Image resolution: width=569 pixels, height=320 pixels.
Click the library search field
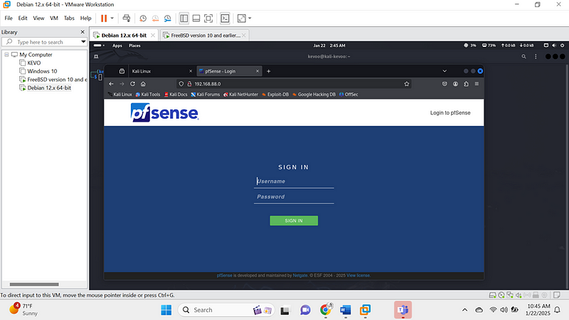click(x=43, y=42)
